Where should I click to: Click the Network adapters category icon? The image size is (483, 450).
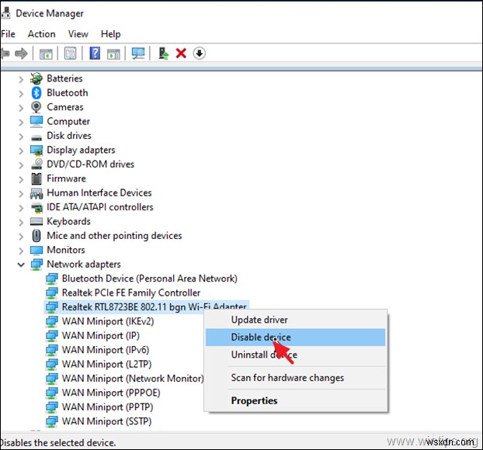tap(36, 265)
